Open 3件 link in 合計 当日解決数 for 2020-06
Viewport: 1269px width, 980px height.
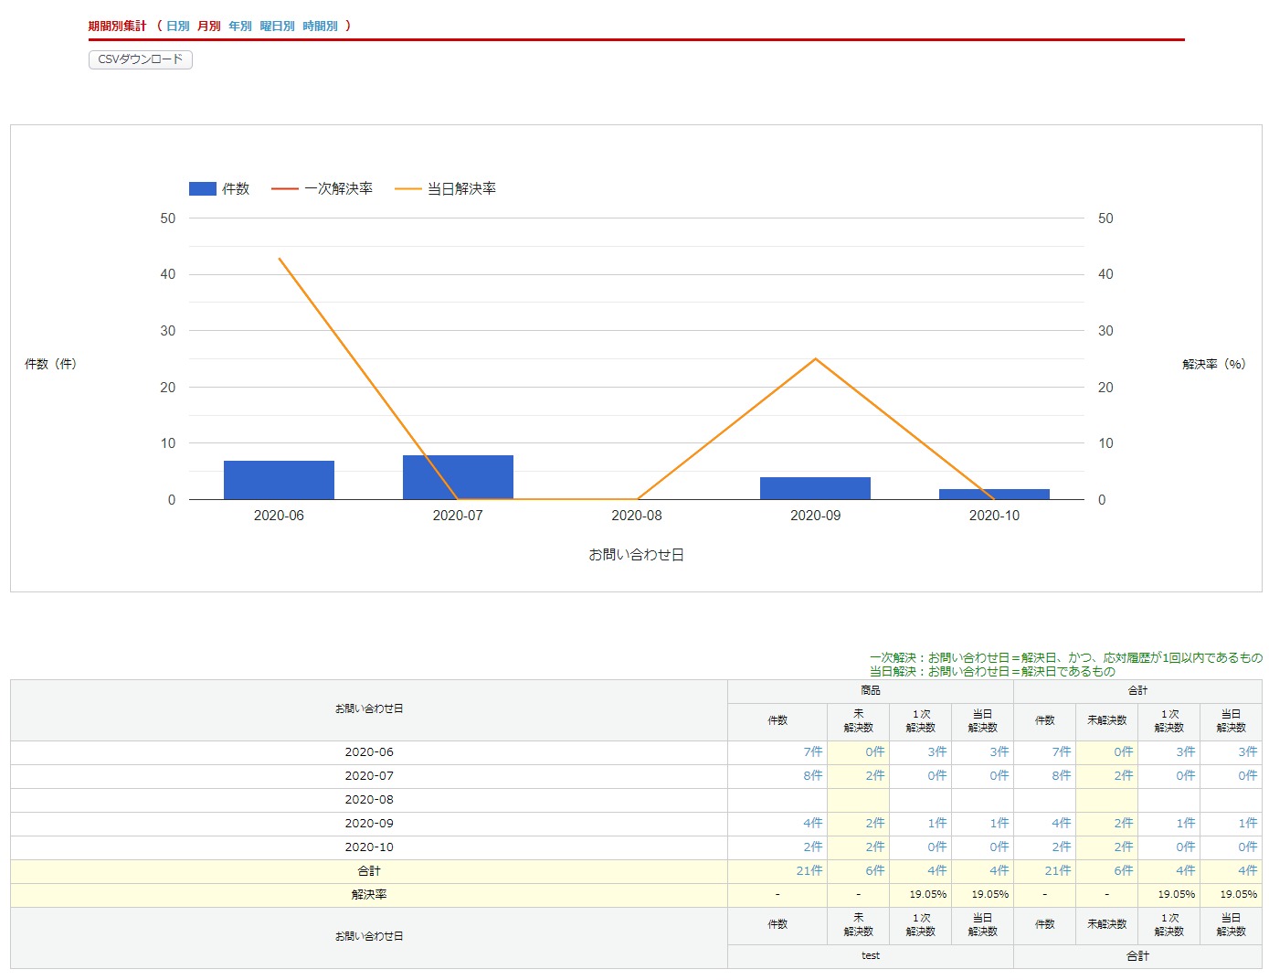(x=1247, y=752)
